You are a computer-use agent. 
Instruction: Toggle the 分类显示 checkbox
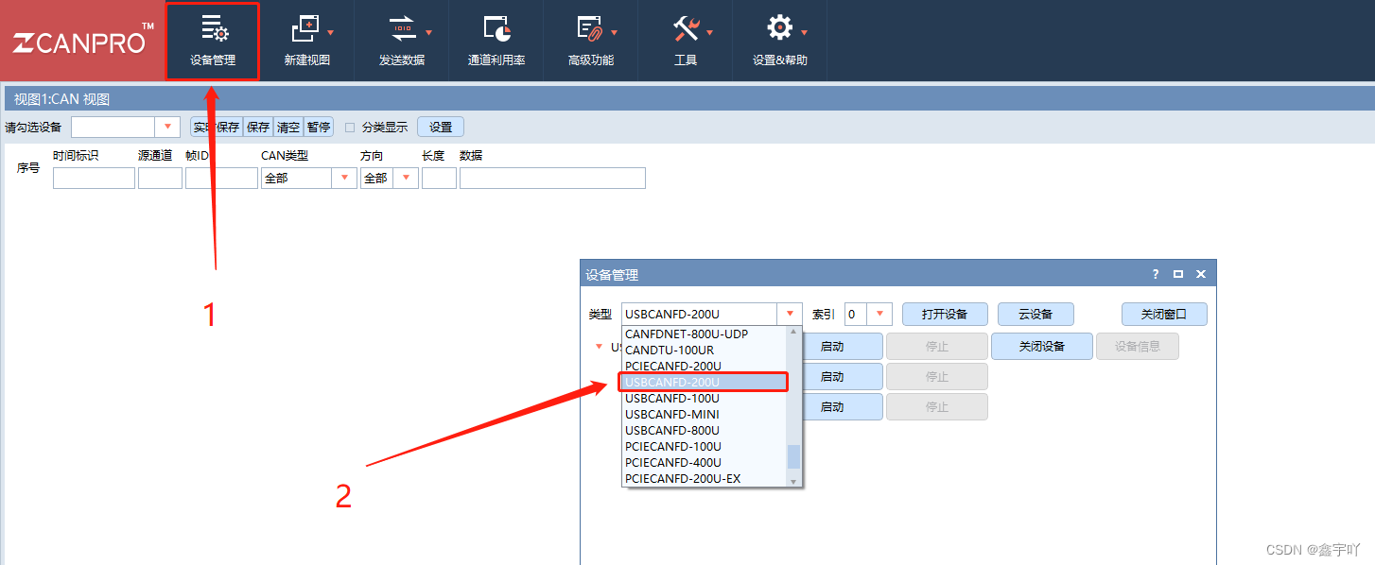(350, 128)
